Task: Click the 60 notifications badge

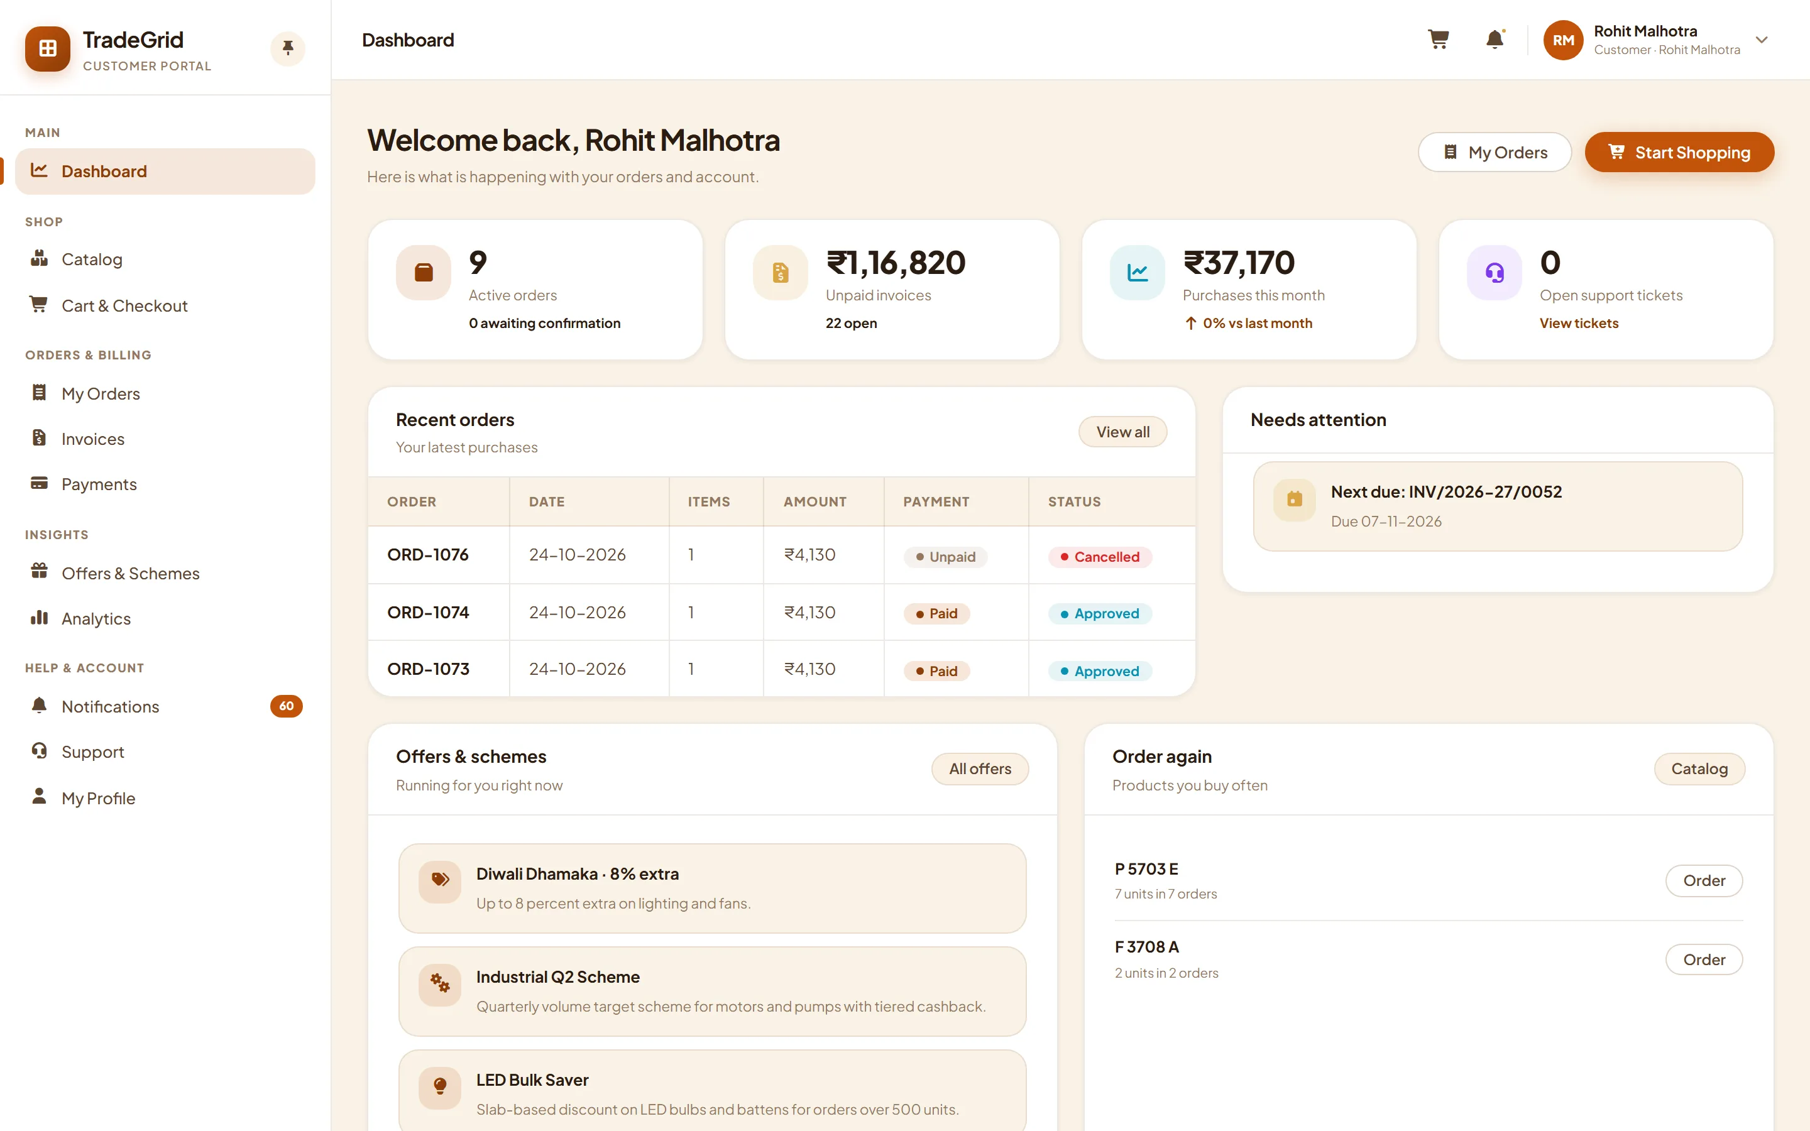Action: pyautogui.click(x=287, y=706)
